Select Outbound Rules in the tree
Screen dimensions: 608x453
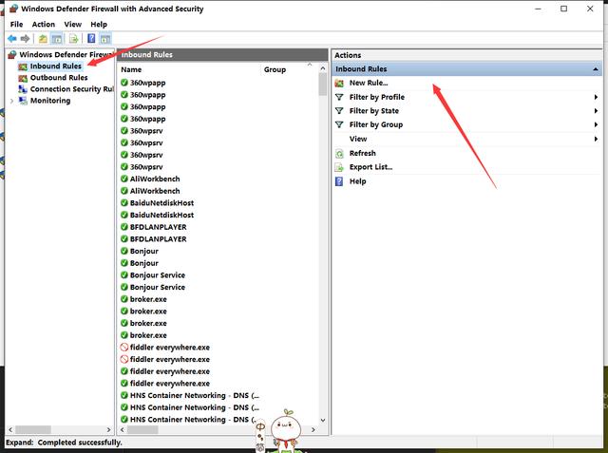(x=59, y=78)
